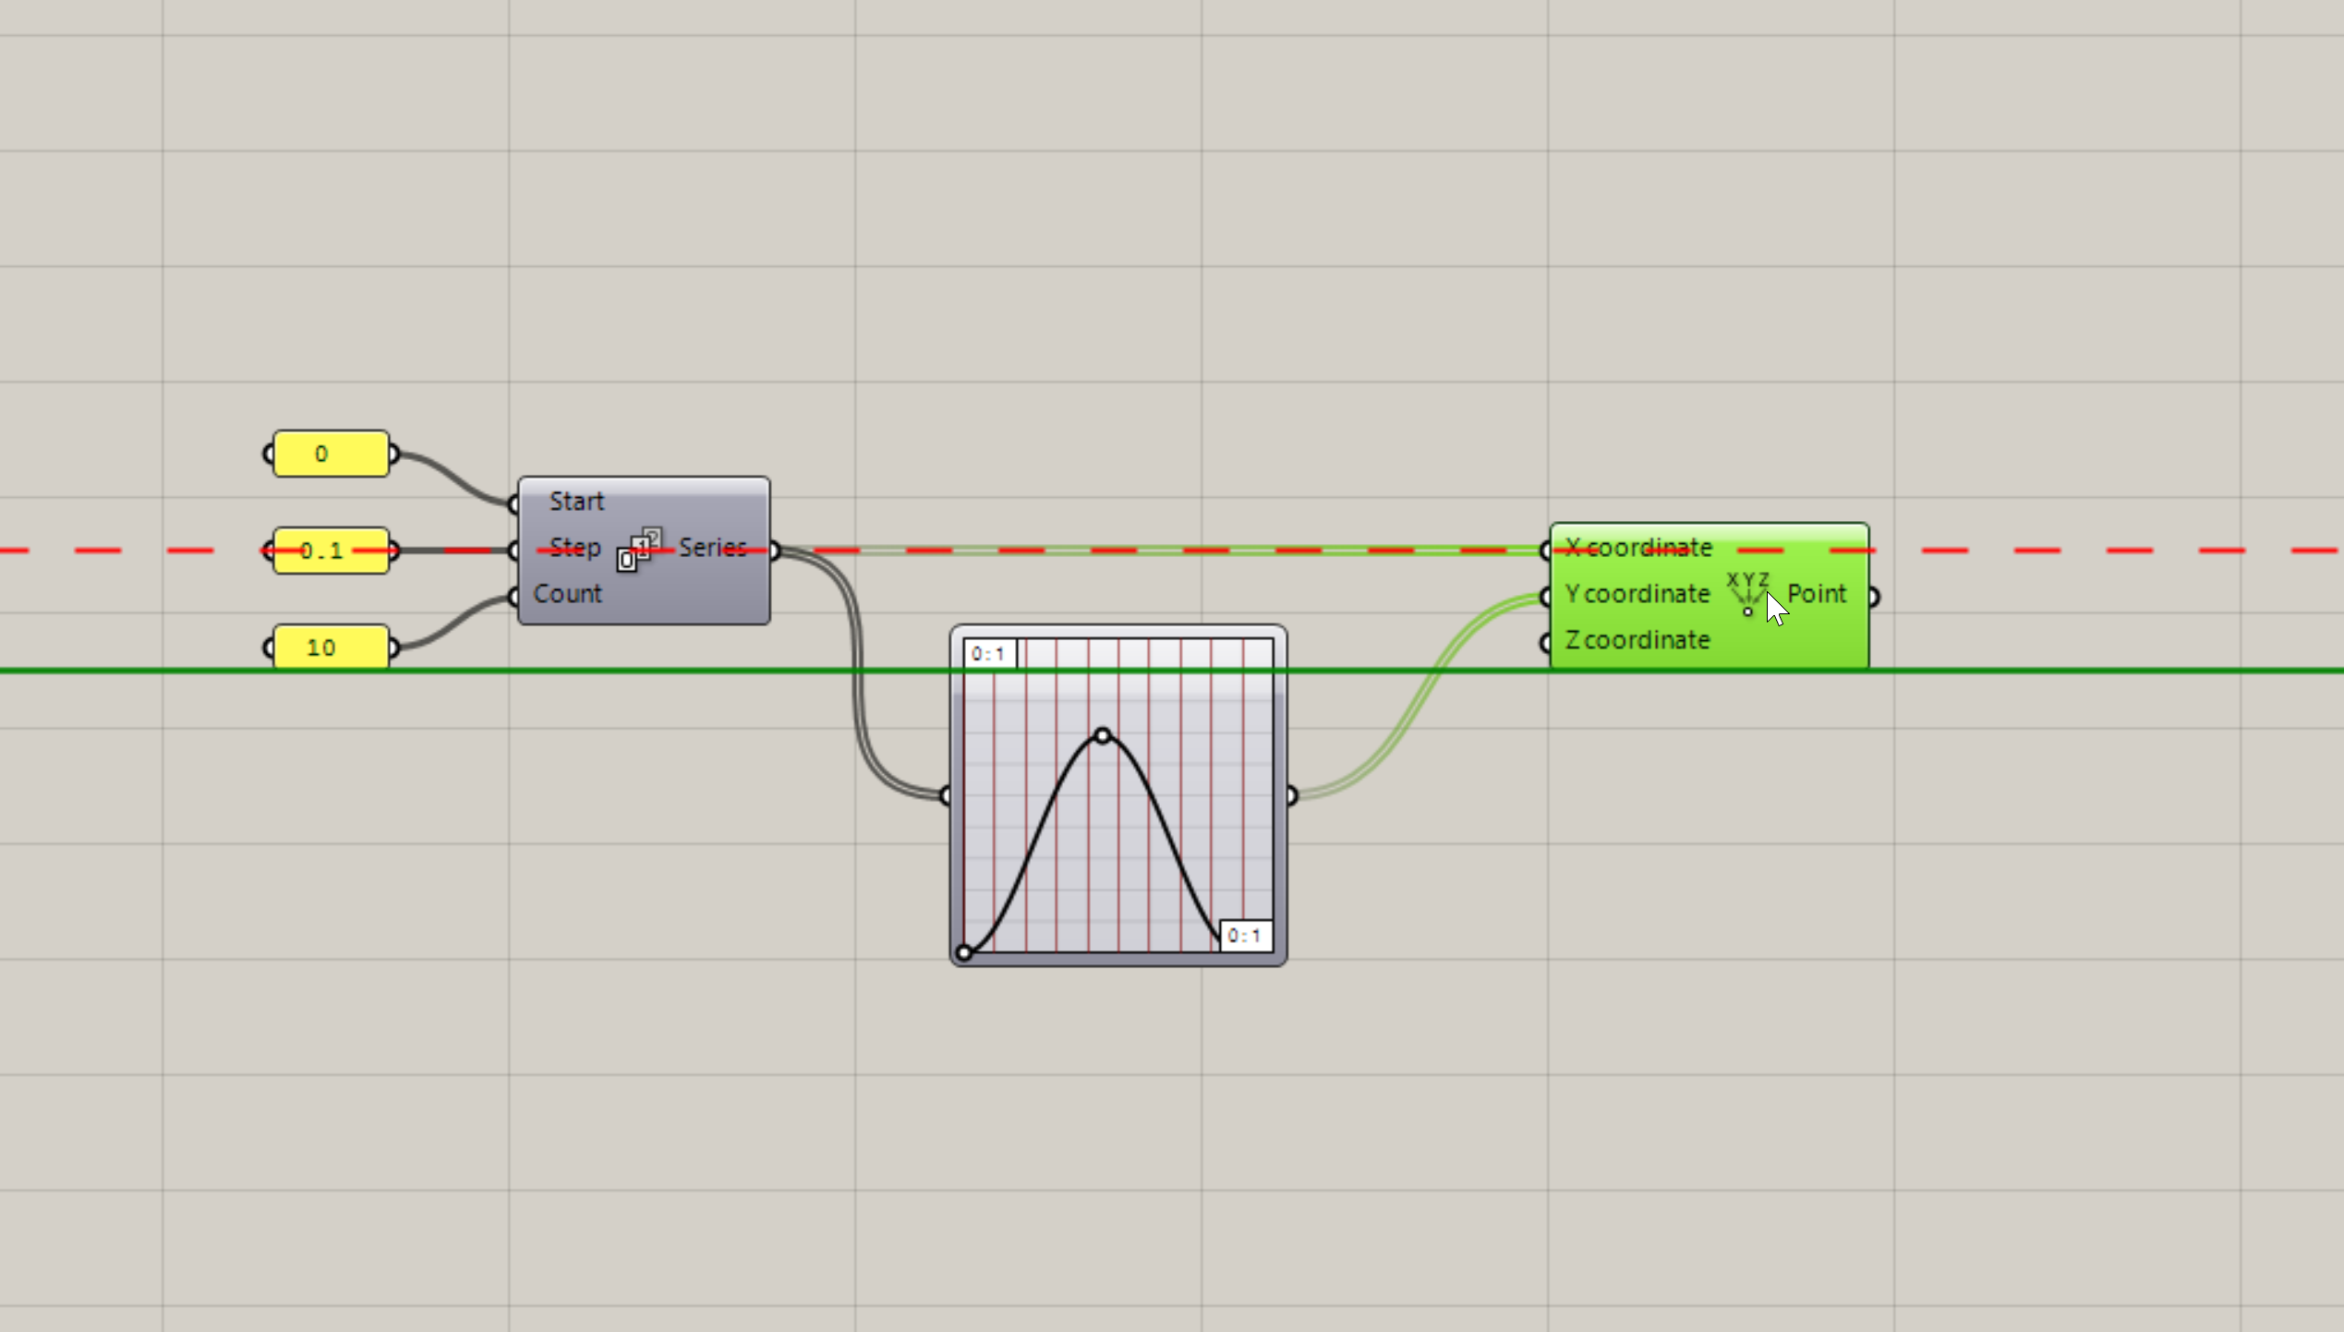Screen dimensions: 2344x1332
Task: Click input grip of the 0 panel
Action: pyautogui.click(x=268, y=454)
